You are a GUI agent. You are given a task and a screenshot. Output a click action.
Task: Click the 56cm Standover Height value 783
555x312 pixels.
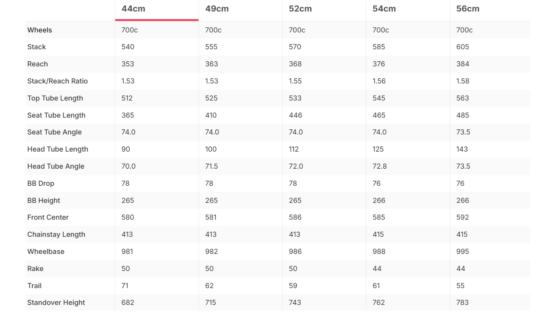point(462,303)
